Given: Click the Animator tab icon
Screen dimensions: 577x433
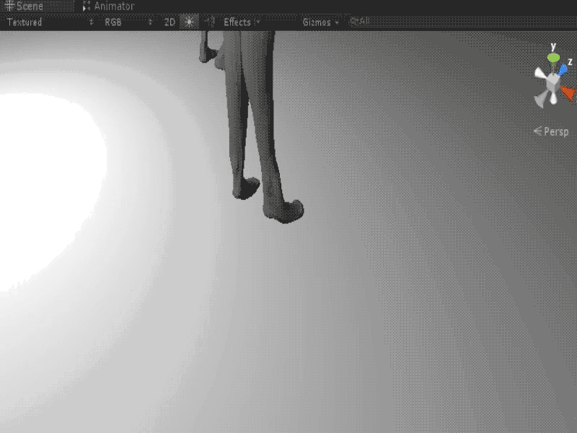Looking at the screenshot, I should [85, 6].
